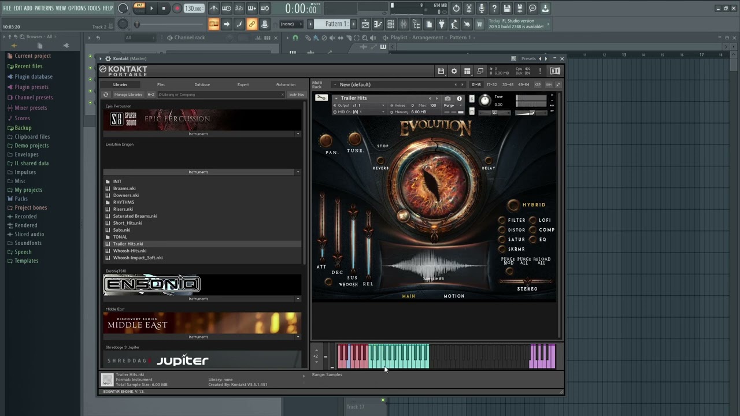Open MIDI Ch dropdown
Screen dimensions: 740x416
pos(358,112)
